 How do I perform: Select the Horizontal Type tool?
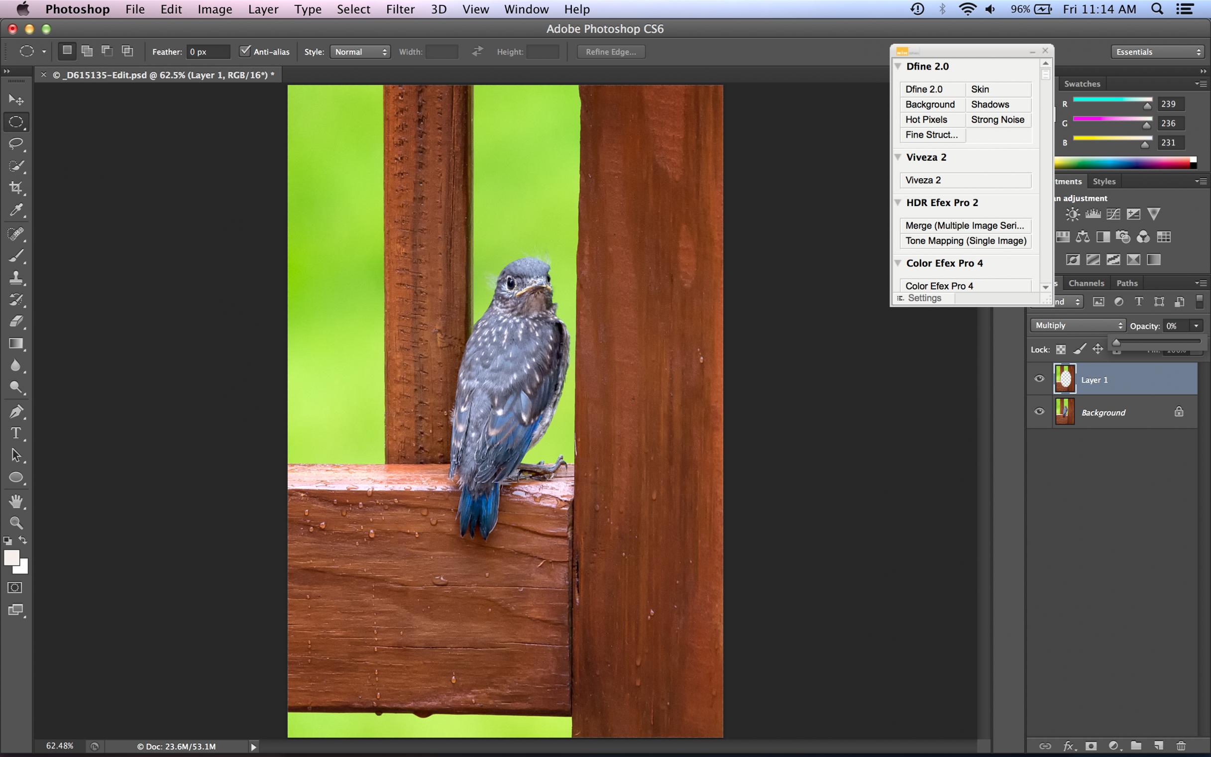16,433
